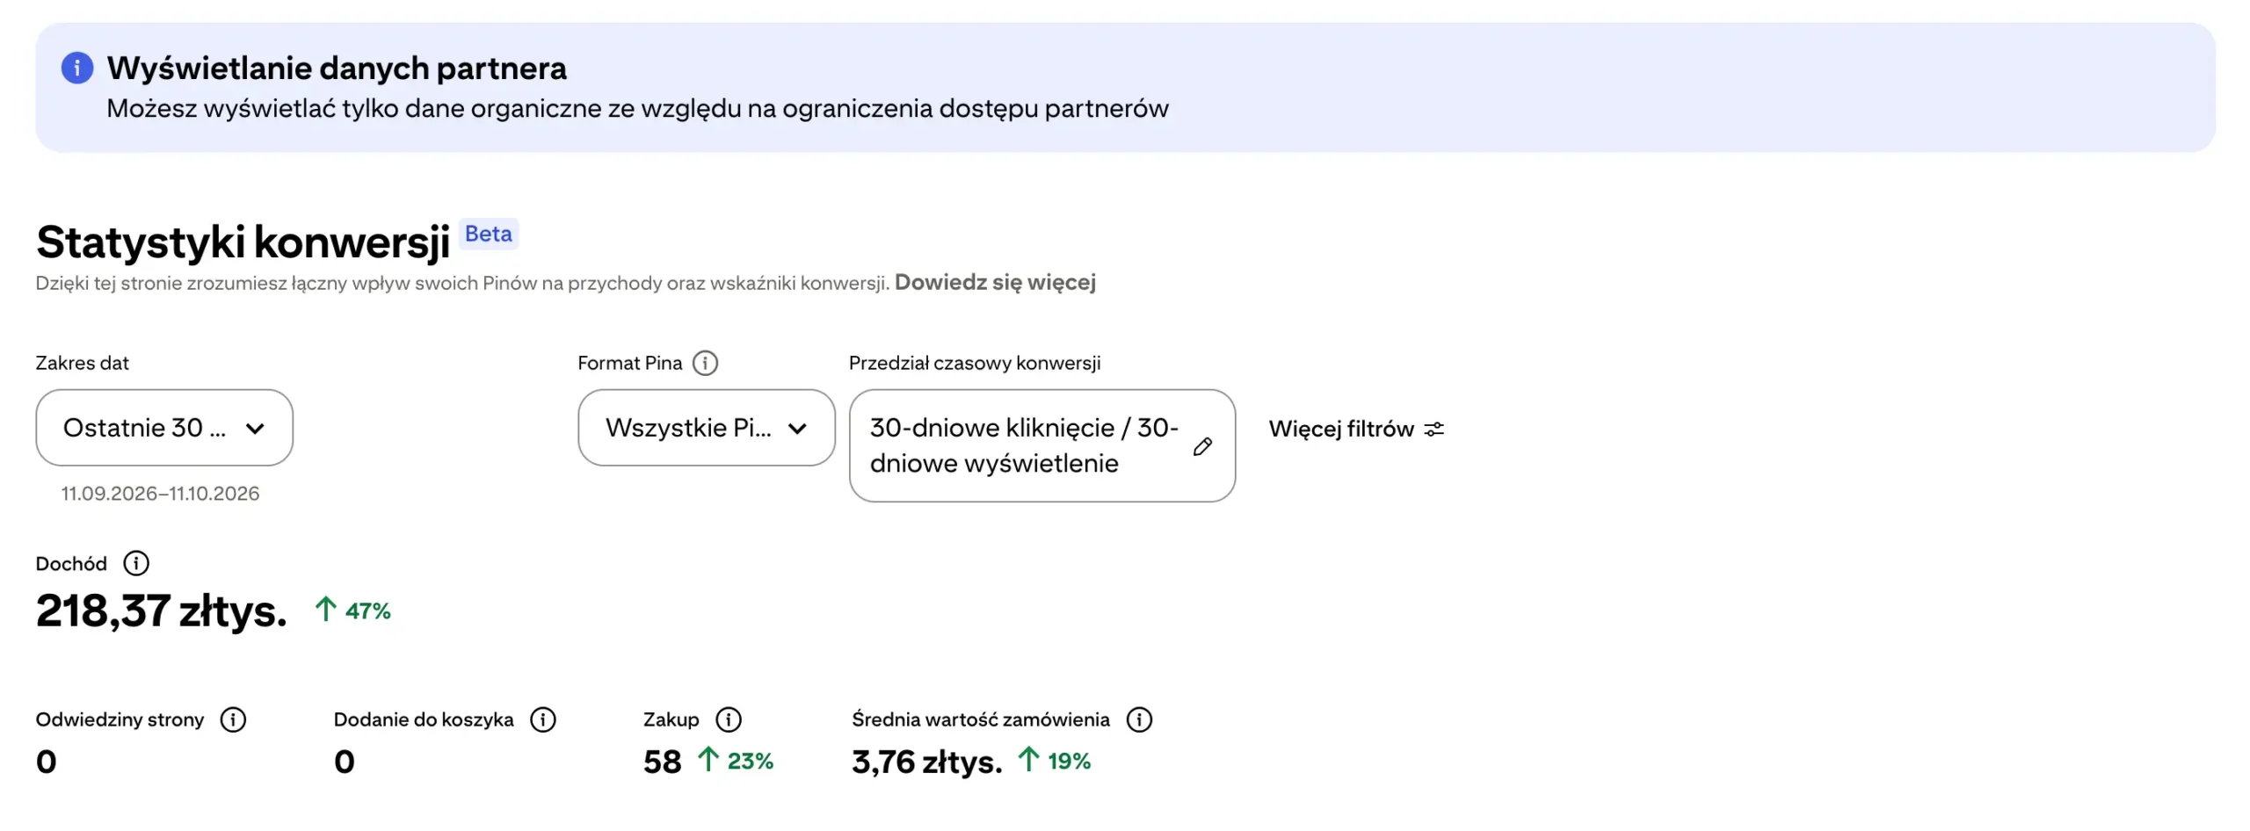Click the info icon next to Format Pina

point(705,363)
